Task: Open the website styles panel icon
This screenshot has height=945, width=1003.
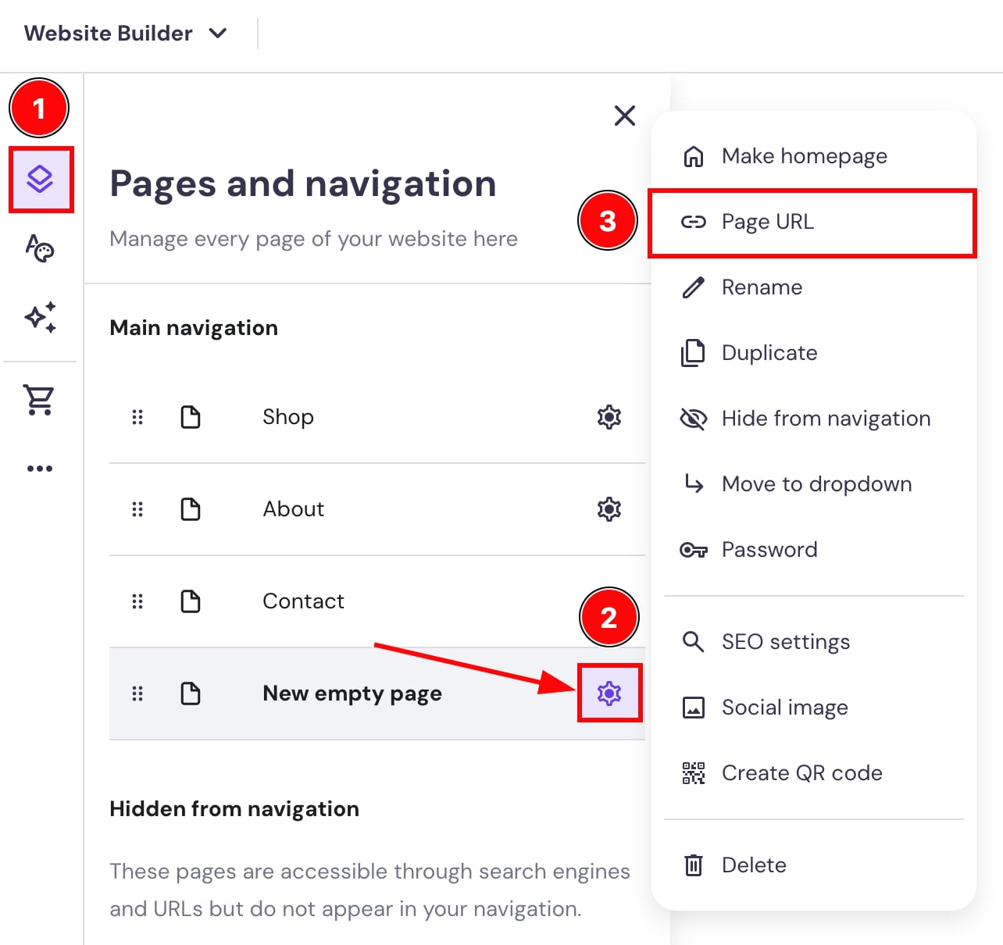Action: [39, 250]
